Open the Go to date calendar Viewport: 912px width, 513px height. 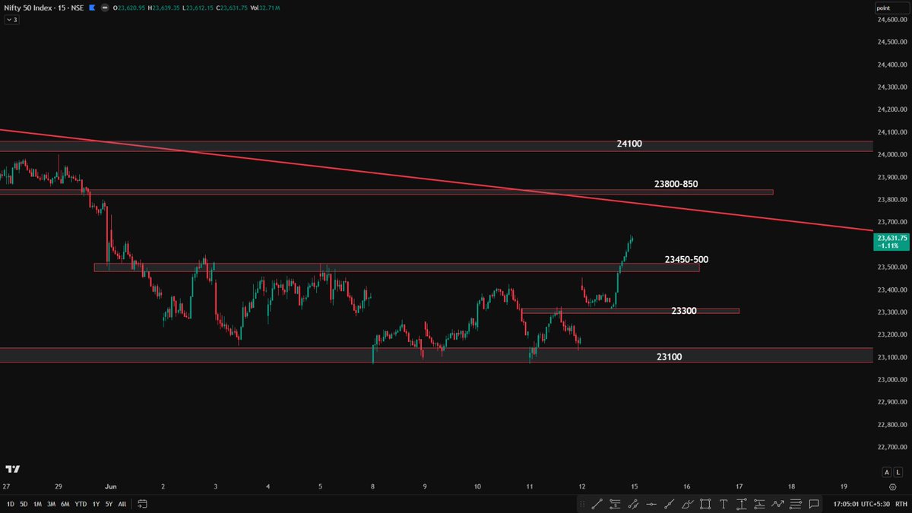click(142, 504)
